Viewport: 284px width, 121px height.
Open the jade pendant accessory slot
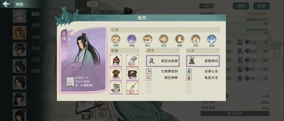click(132, 88)
